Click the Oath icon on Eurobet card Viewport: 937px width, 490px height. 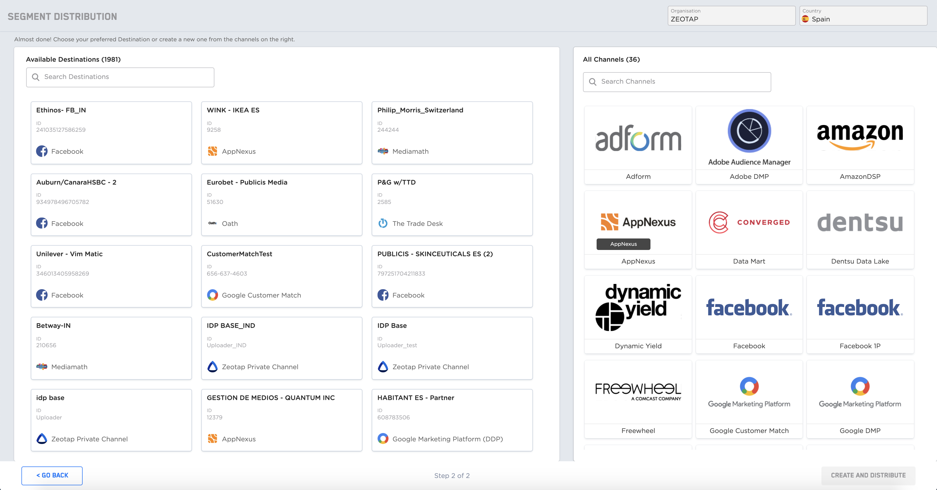point(213,223)
